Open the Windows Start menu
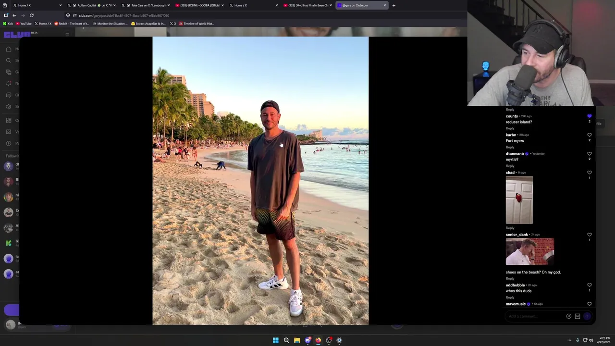 pyautogui.click(x=276, y=340)
